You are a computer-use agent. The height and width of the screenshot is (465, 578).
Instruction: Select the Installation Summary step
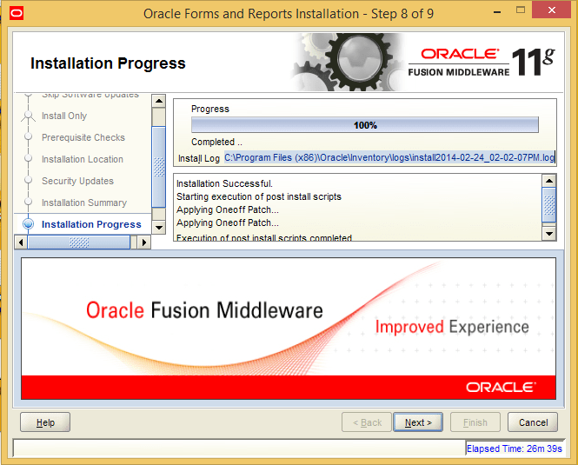click(x=84, y=203)
